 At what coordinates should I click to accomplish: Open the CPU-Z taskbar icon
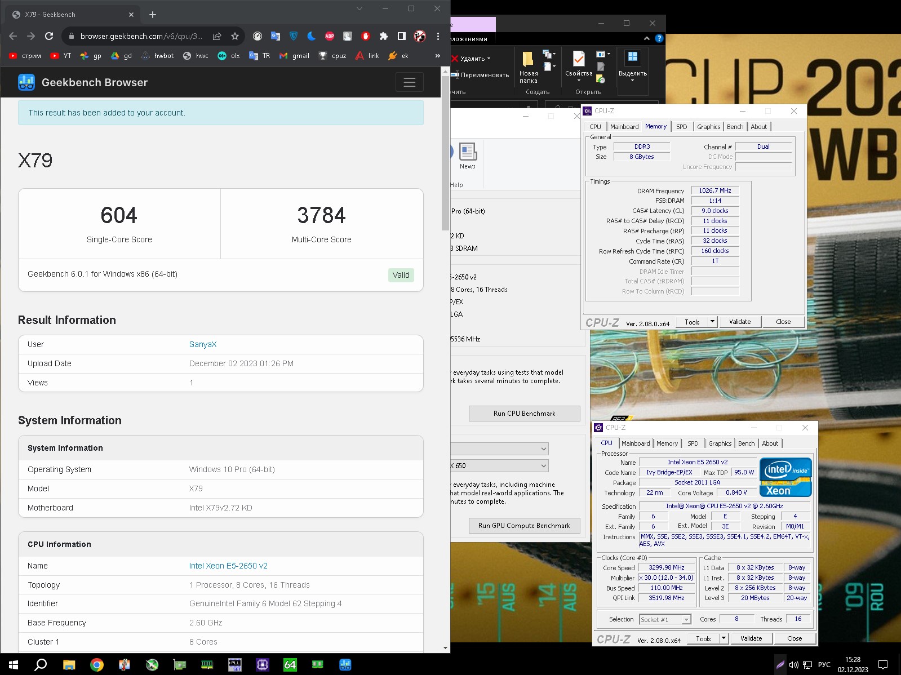[x=262, y=665]
